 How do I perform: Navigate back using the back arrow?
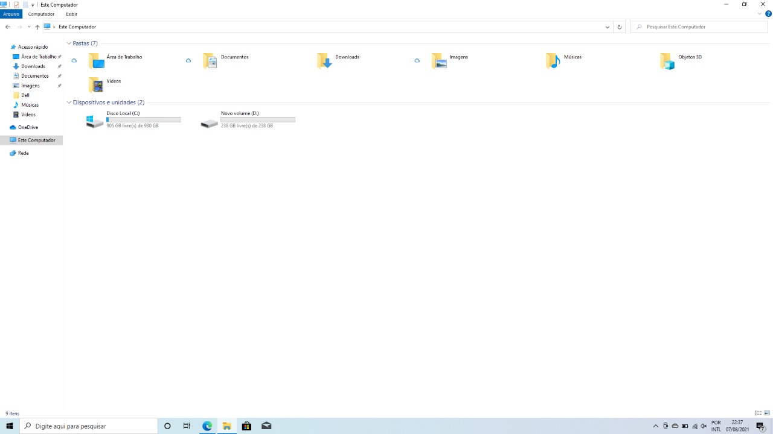coord(7,27)
